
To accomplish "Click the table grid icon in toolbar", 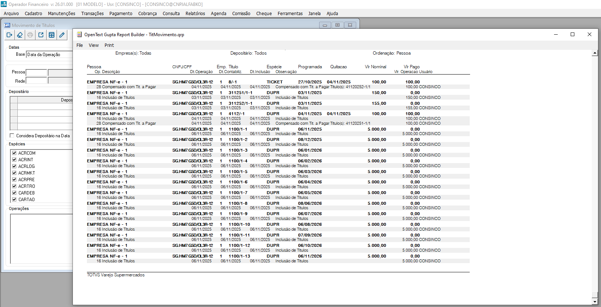I will (x=51, y=35).
